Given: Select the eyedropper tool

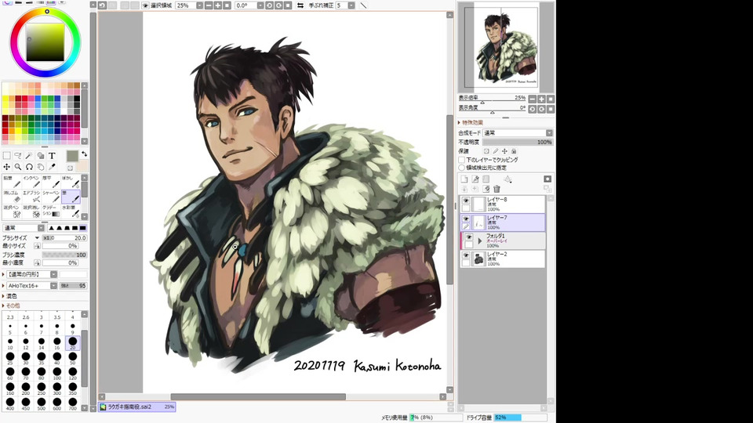Looking at the screenshot, I should coord(52,167).
